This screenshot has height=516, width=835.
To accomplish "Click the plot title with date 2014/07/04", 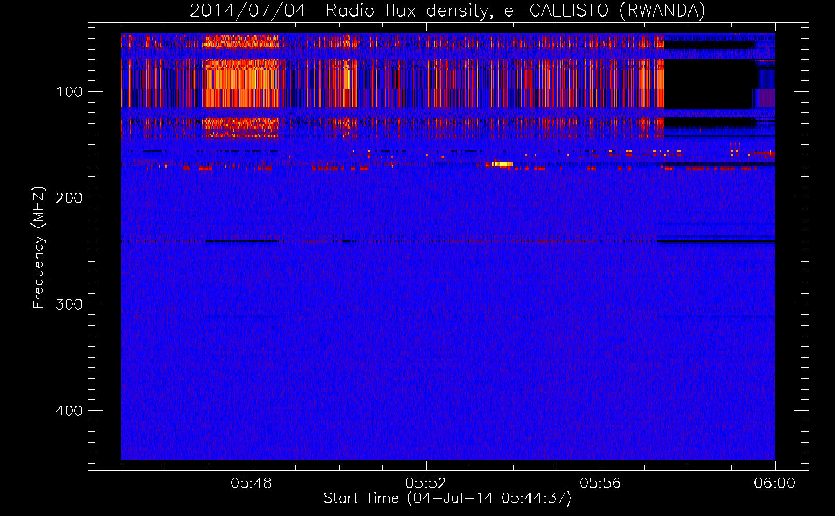I will [x=447, y=11].
